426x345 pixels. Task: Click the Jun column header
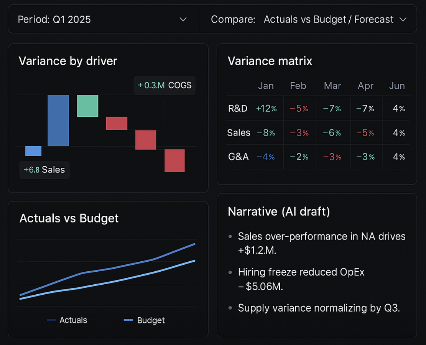tap(397, 86)
